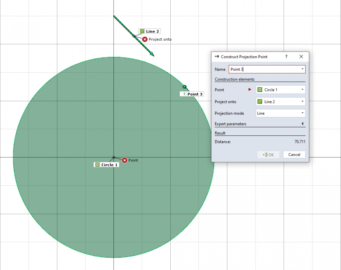Click the red X Project onto marker near Line 2

144,39
